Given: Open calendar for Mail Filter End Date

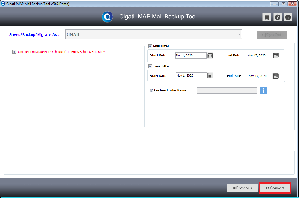Looking at the screenshot, I should pos(276,55).
